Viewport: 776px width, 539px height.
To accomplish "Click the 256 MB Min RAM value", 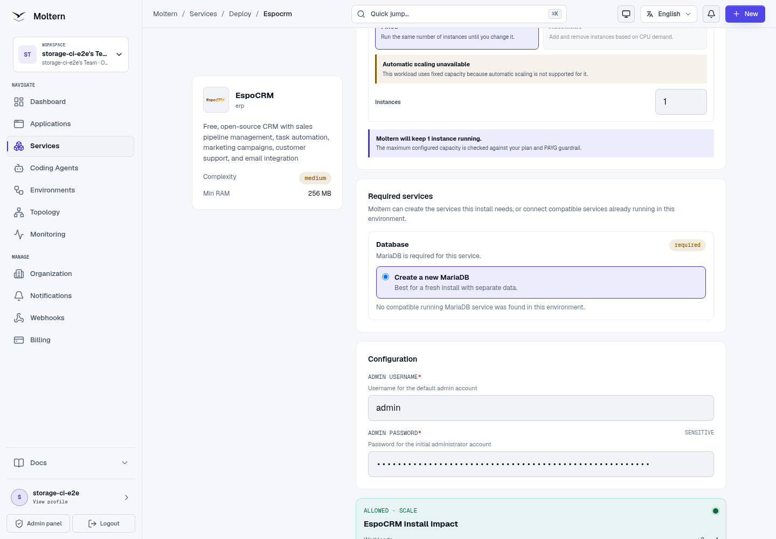I will (x=320, y=194).
